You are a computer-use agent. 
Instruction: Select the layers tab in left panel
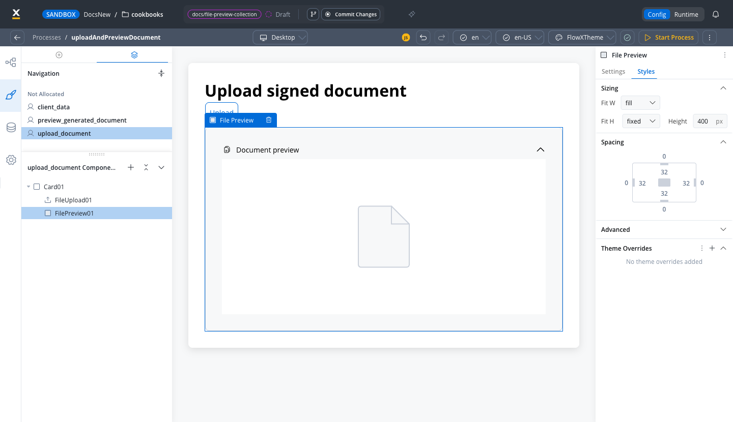pyautogui.click(x=134, y=54)
